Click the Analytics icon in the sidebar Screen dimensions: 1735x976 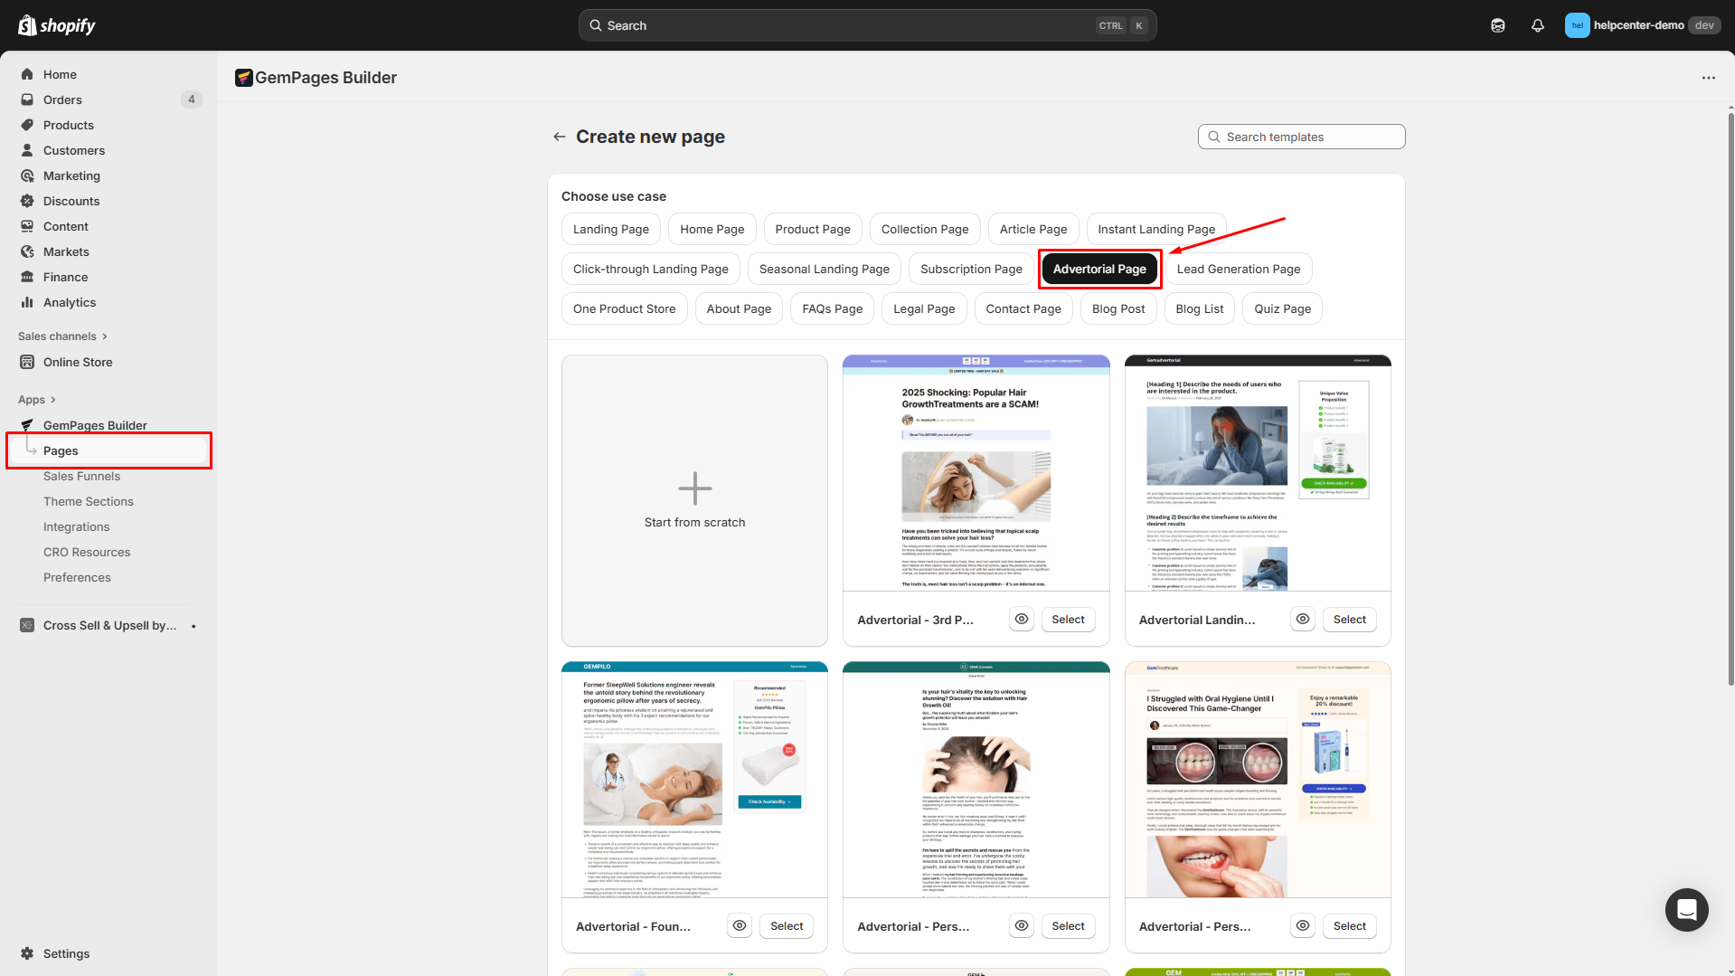pos(28,302)
